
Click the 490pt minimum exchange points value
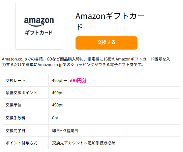tap(57, 93)
